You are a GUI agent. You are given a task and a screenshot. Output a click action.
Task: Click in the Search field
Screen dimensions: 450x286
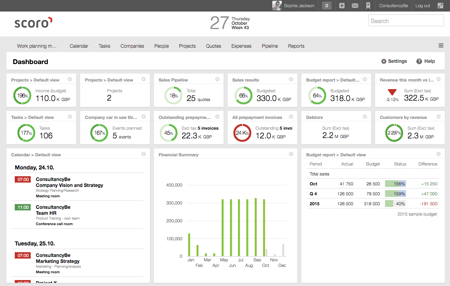406,21
